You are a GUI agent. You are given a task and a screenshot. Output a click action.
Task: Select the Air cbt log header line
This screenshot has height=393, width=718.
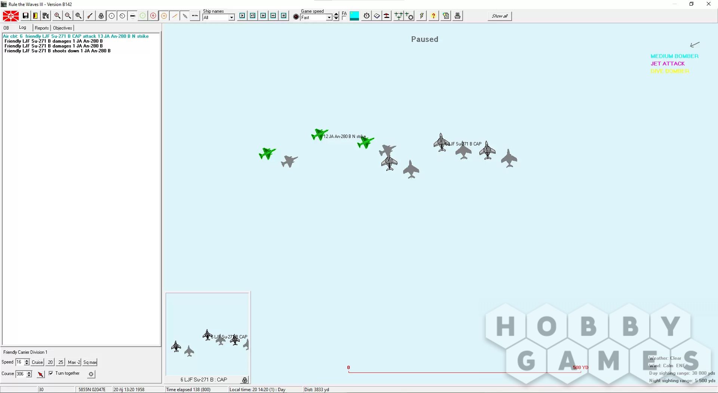76,36
